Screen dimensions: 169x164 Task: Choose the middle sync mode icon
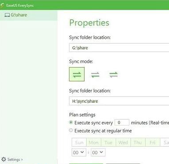(95, 75)
